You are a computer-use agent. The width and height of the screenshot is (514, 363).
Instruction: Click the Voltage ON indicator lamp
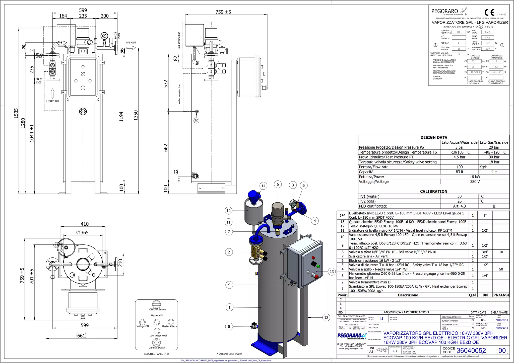[142, 322]
